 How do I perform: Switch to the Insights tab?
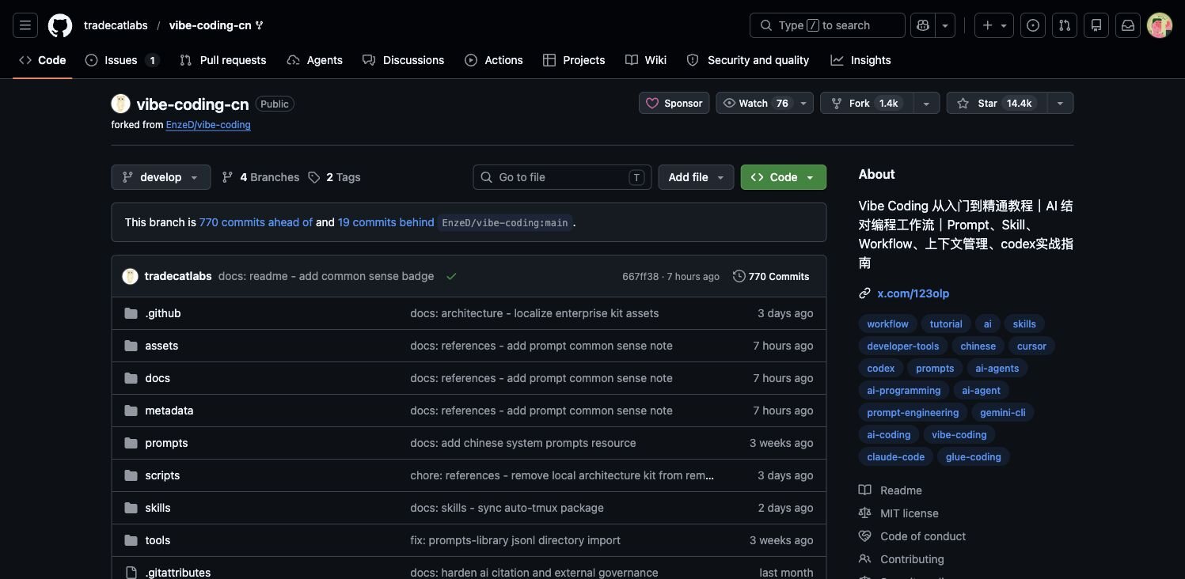860,60
